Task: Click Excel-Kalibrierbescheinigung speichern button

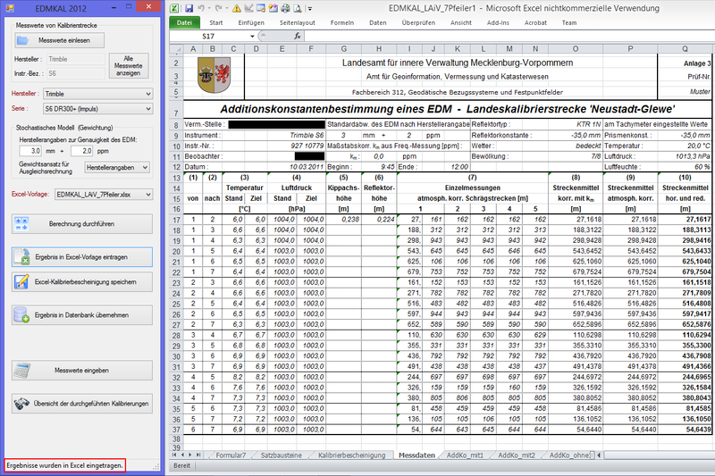Action: 82,282
